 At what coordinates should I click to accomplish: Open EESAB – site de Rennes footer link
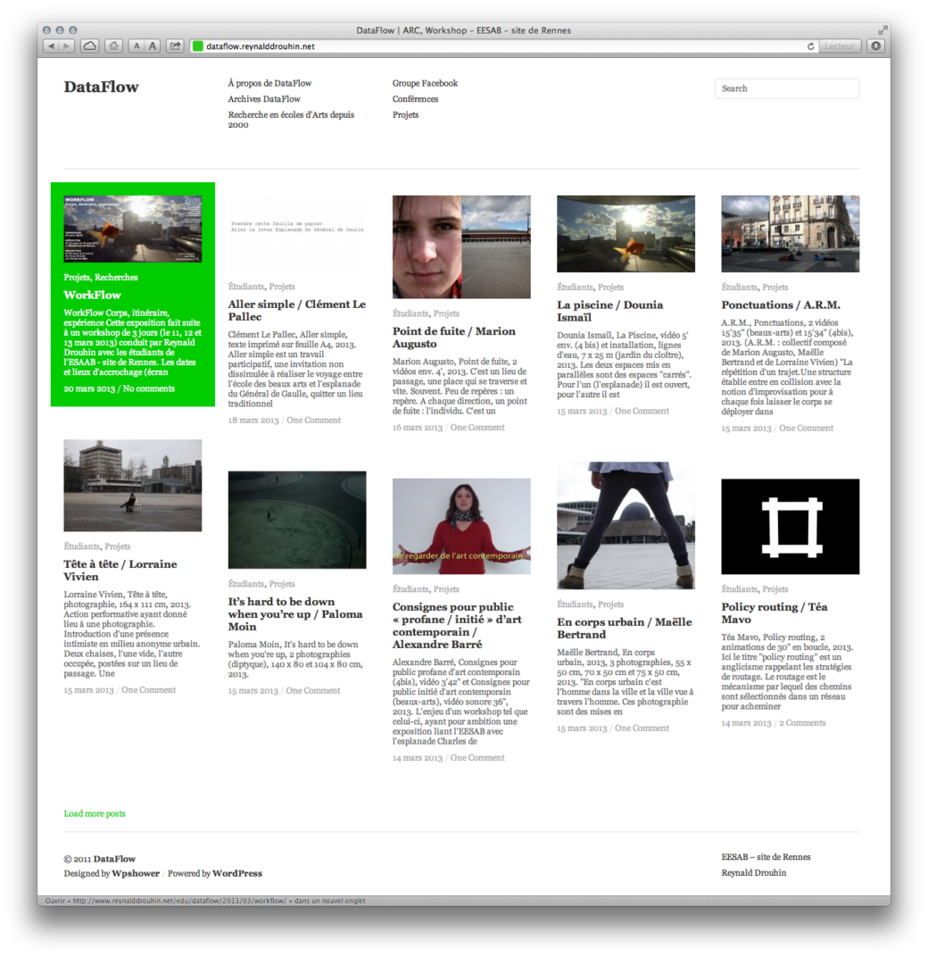[766, 857]
